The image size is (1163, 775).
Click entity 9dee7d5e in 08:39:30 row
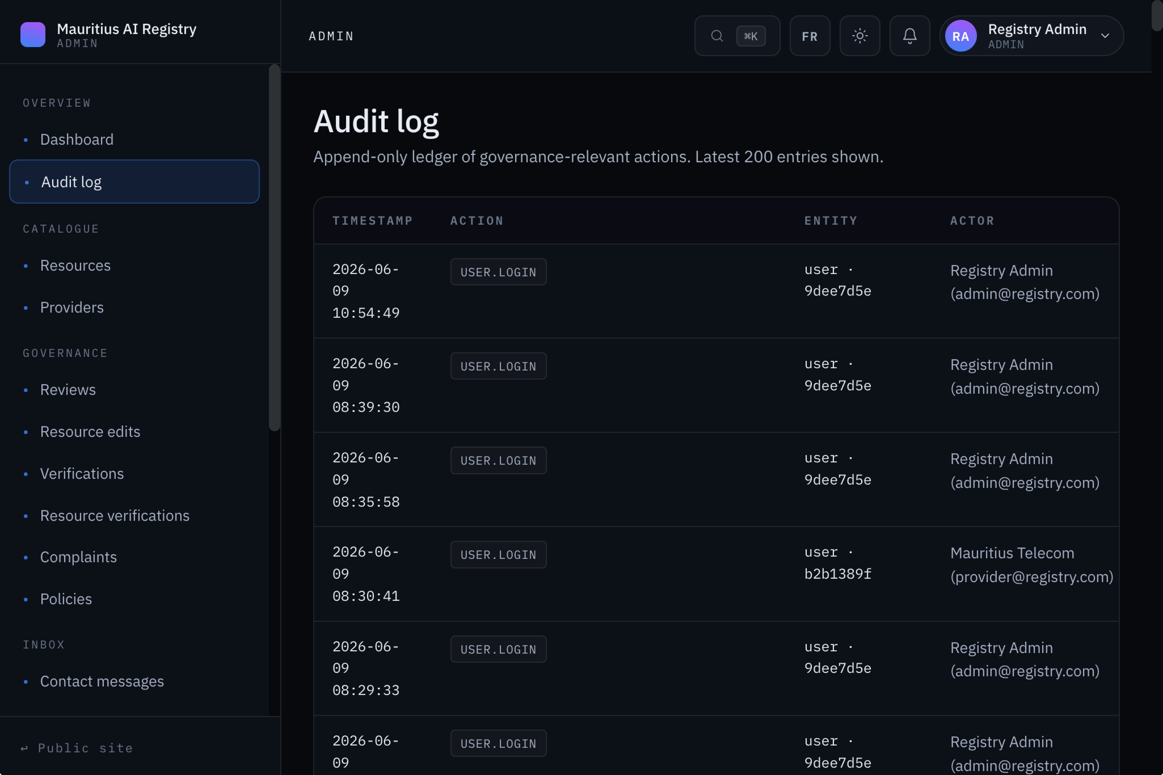tap(837, 386)
